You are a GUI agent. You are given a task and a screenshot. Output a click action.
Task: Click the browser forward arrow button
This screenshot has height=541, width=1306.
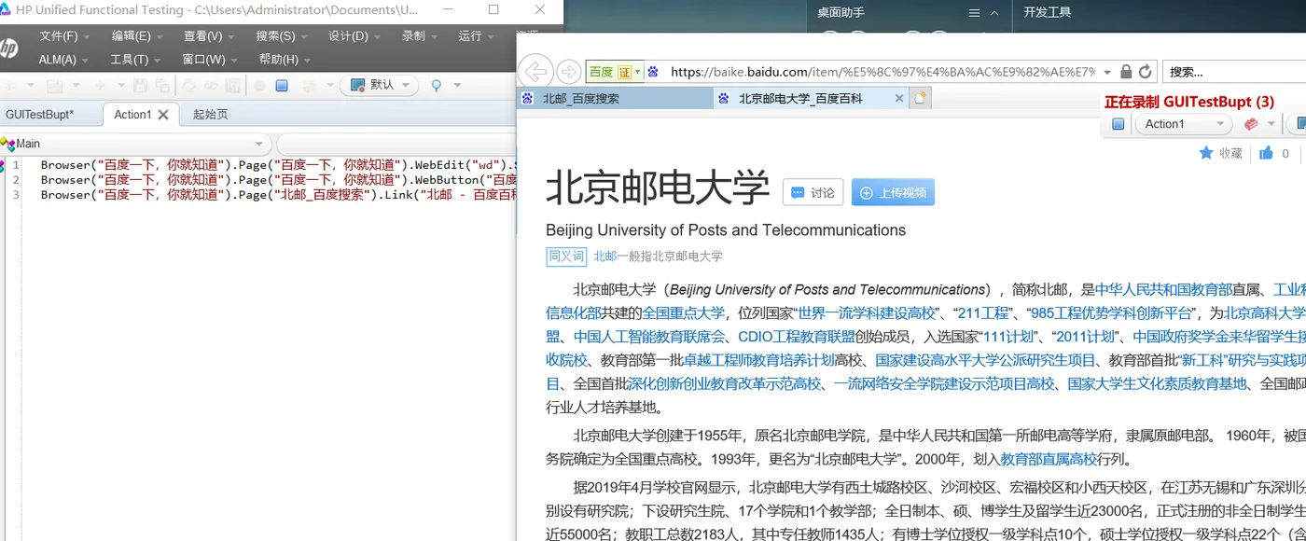tap(567, 72)
